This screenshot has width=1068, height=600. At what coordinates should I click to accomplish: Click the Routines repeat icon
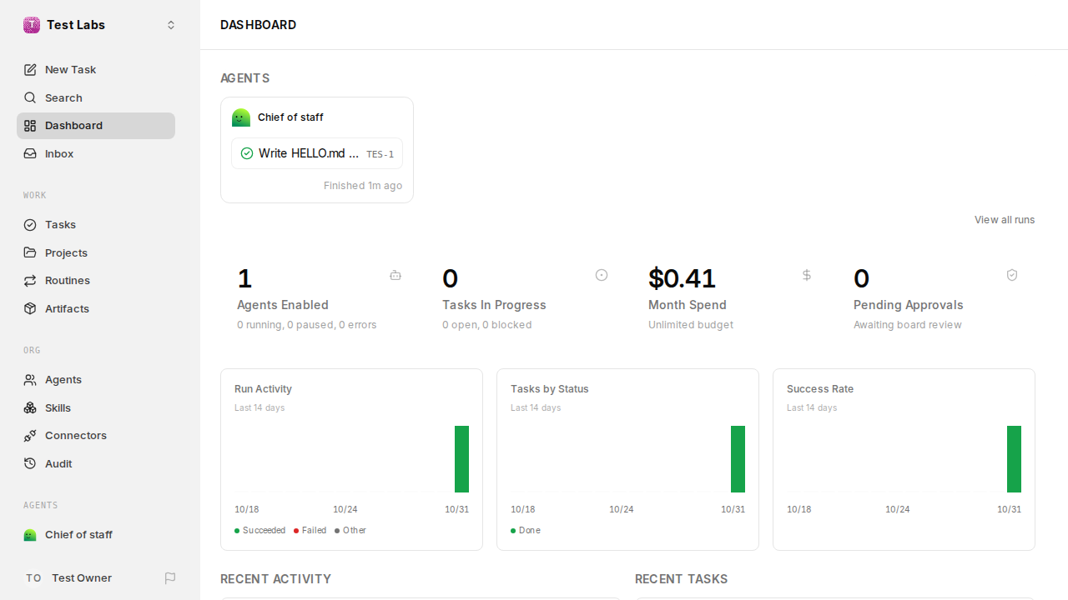[x=30, y=281]
